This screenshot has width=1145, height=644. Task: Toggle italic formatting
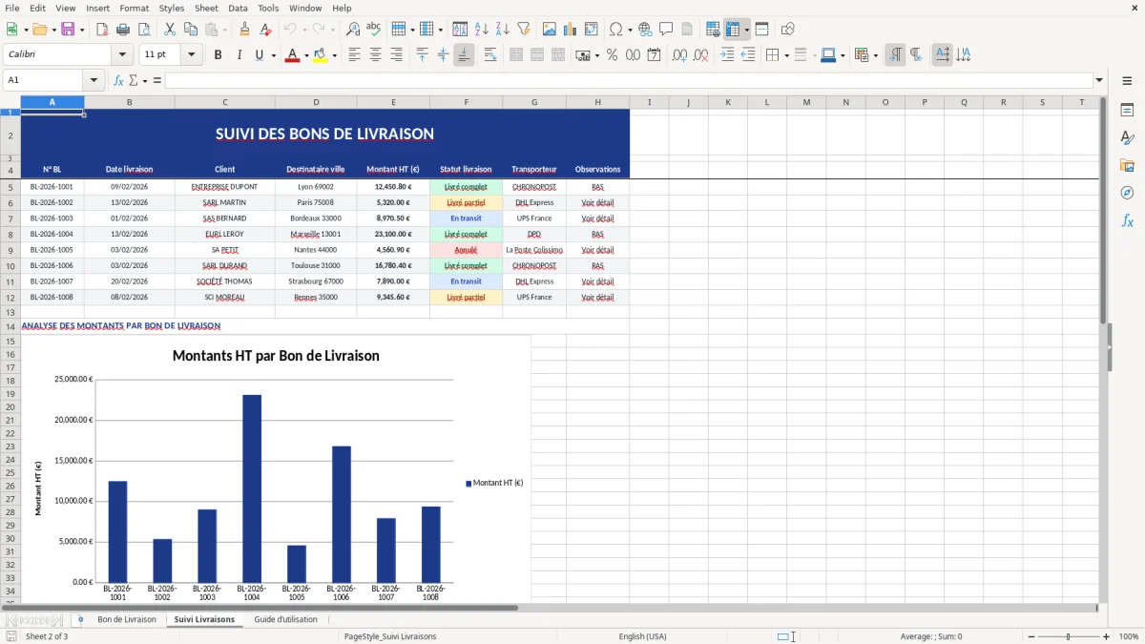point(237,54)
